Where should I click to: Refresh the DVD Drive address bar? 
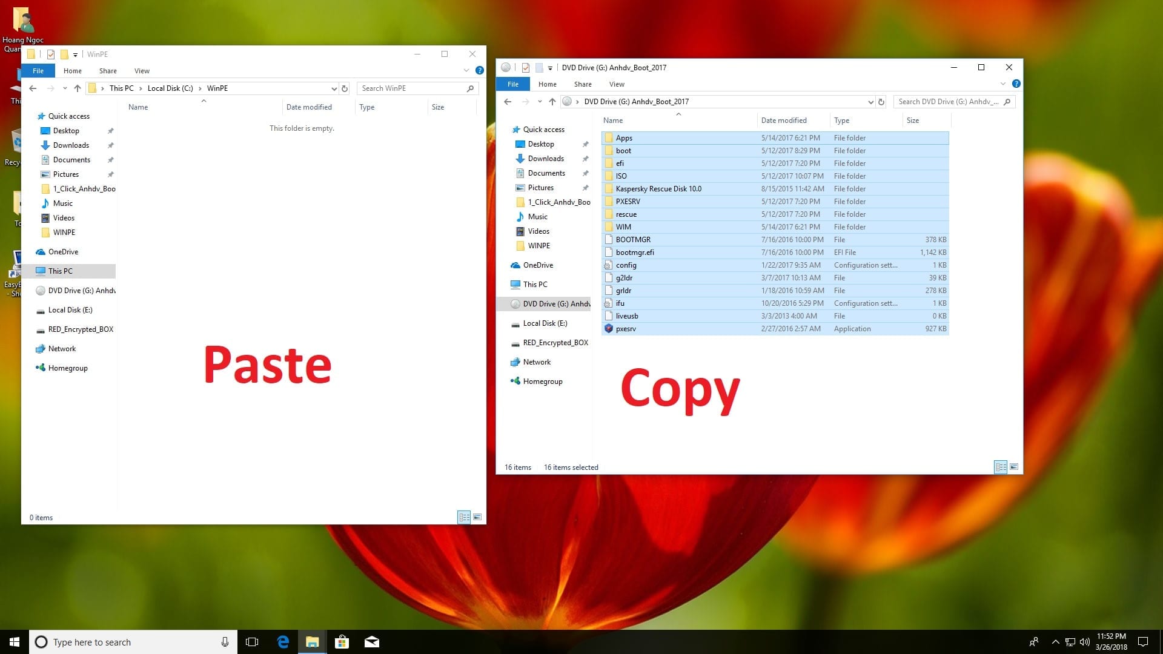tap(881, 102)
